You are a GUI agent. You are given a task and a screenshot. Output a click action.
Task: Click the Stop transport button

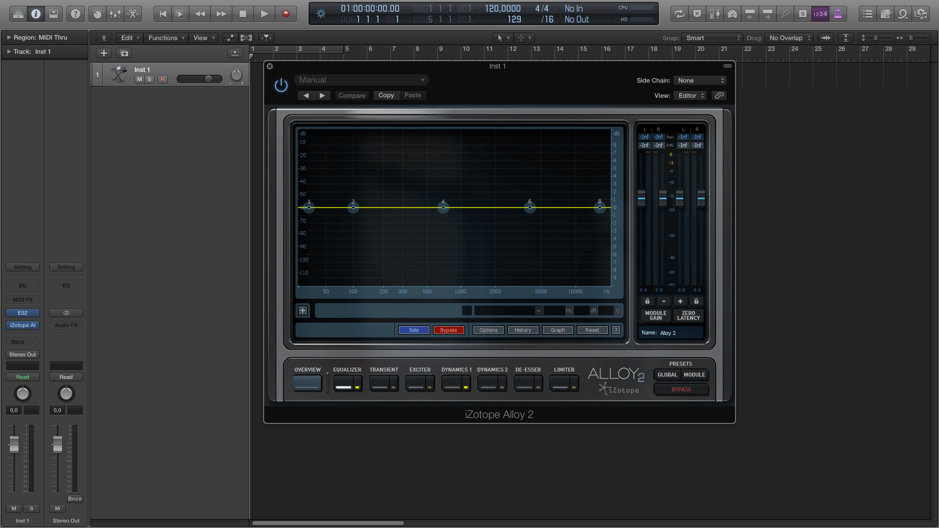coord(243,14)
